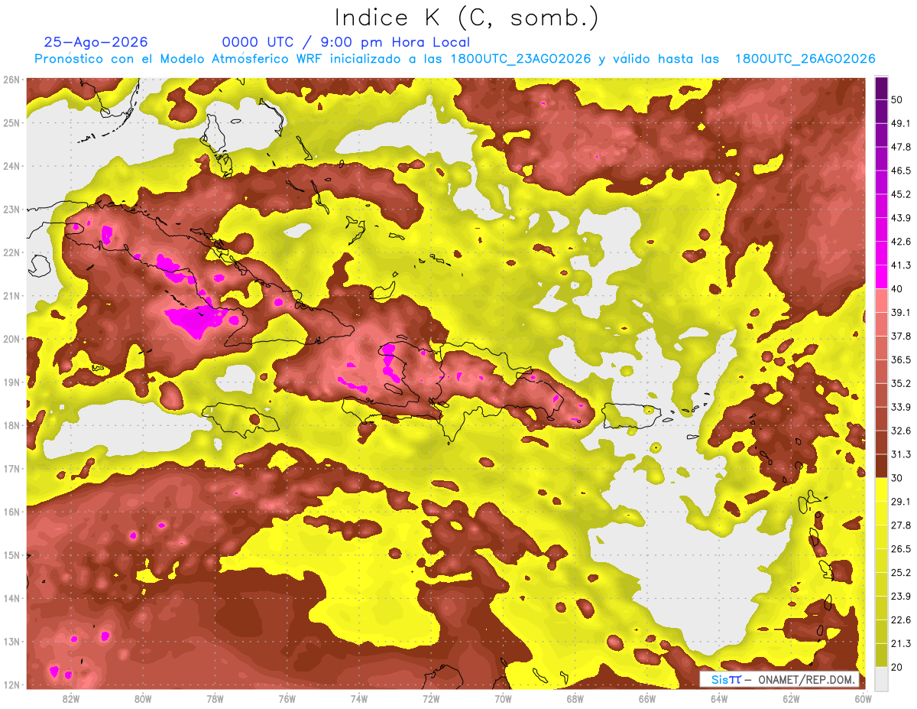Click the colorbar value '40'
The image size is (917, 709).
coord(898,288)
